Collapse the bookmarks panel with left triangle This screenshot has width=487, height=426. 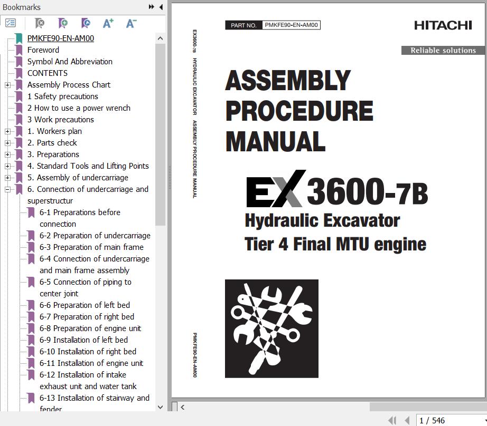tap(161, 7)
